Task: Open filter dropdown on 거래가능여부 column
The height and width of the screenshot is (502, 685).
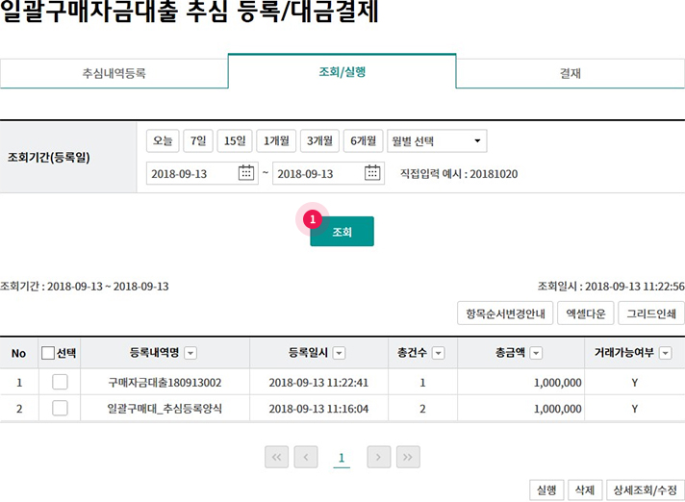Action: click(666, 353)
